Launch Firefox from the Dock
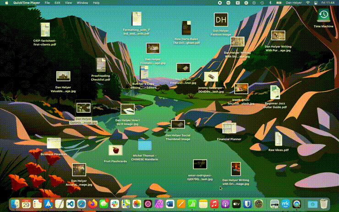This screenshot has height=212, width=339. click(93, 204)
